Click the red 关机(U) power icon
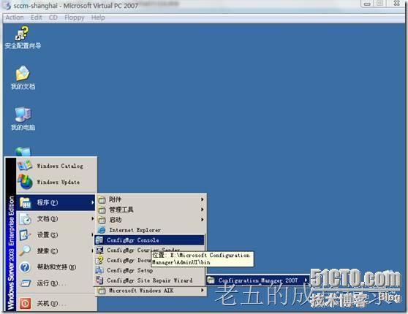The image size is (408, 314). 26,303
